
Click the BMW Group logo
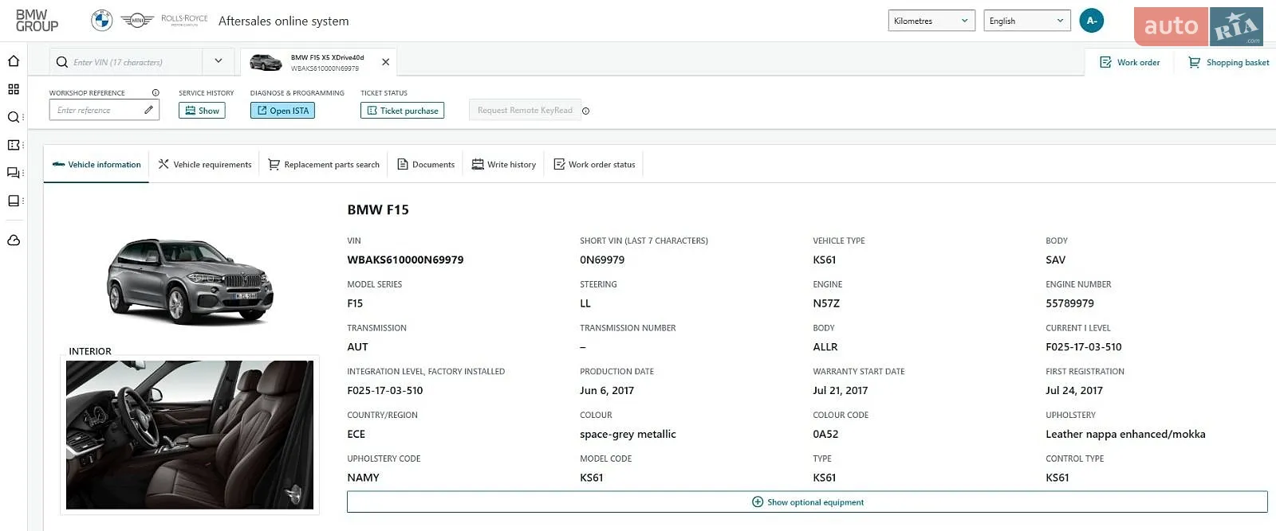click(37, 21)
